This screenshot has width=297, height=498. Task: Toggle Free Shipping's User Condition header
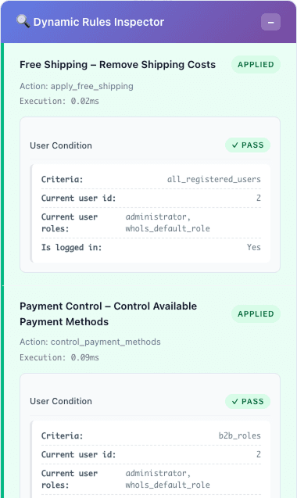[x=150, y=145]
